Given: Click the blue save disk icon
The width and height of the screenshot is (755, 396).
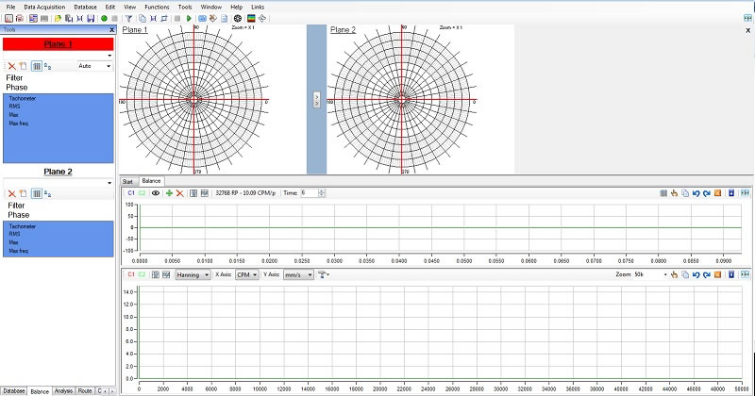Looking at the screenshot, I should pyautogui.click(x=90, y=18).
